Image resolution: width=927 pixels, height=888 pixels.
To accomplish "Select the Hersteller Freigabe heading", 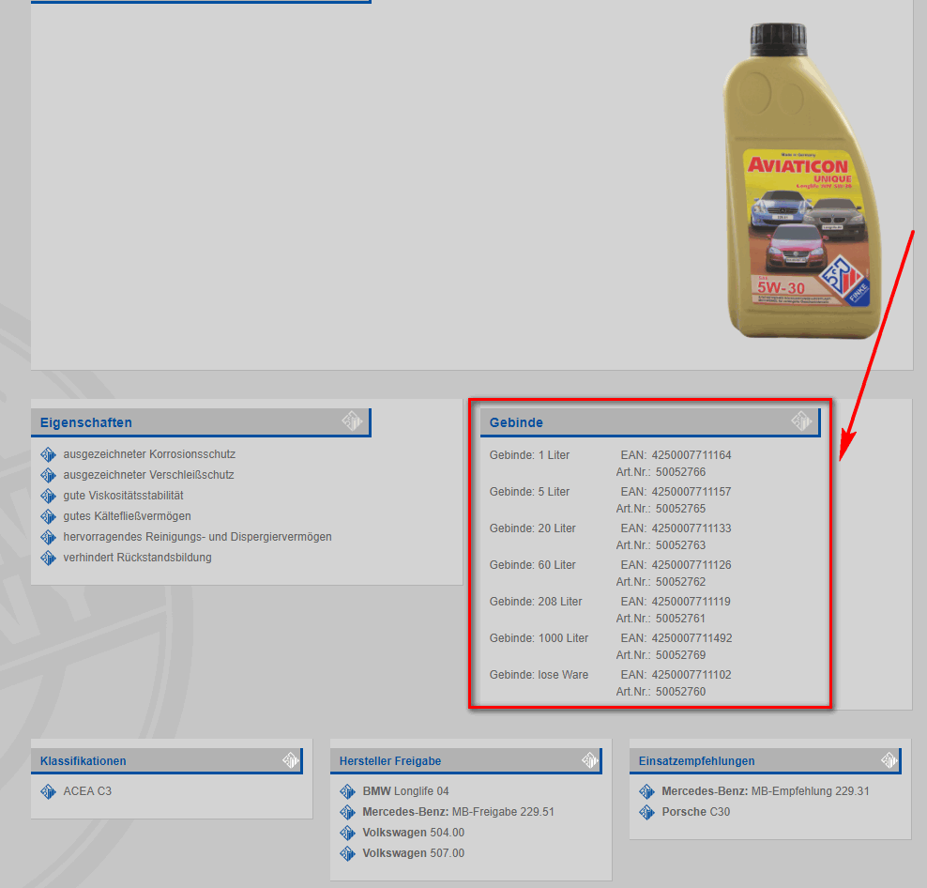I will coord(390,760).
